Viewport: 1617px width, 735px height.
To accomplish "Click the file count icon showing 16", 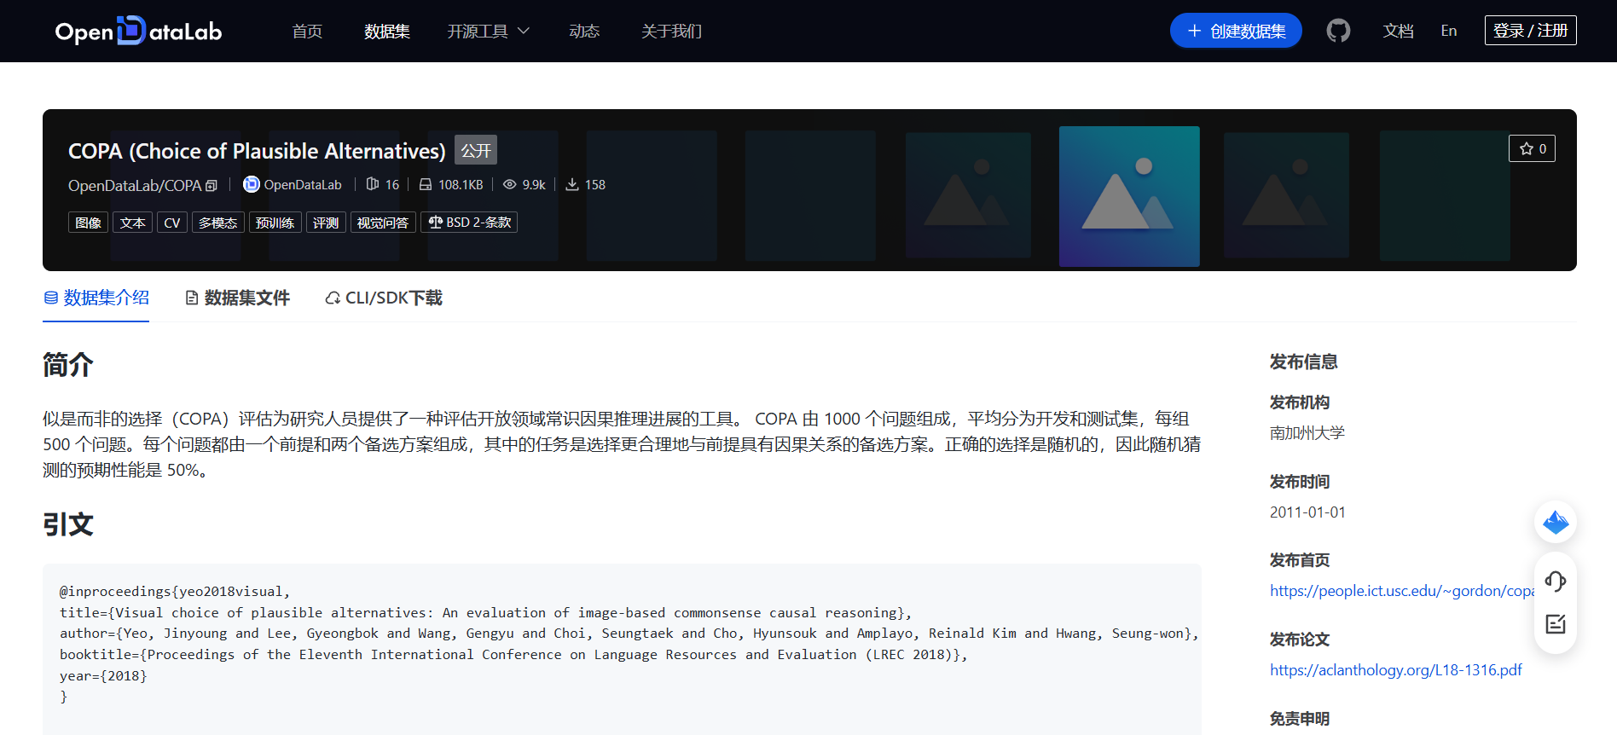I will coord(372,184).
